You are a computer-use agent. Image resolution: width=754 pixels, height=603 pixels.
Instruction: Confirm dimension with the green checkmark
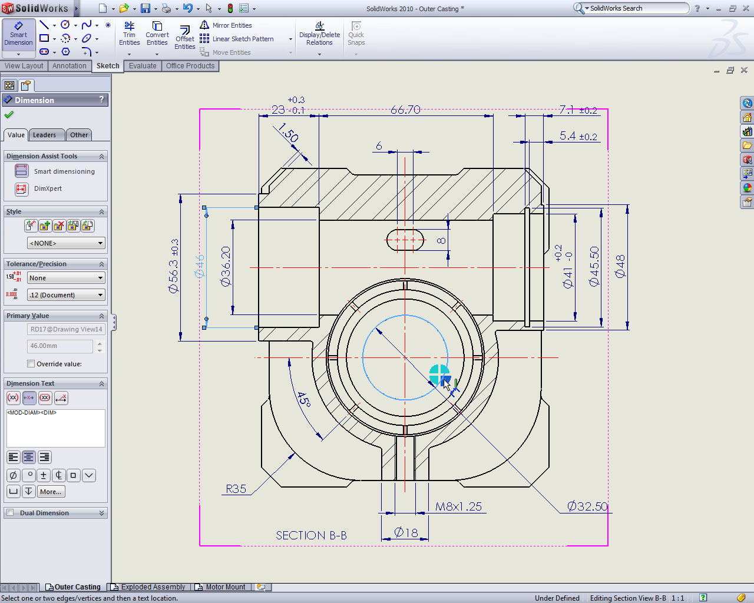pyautogui.click(x=9, y=115)
